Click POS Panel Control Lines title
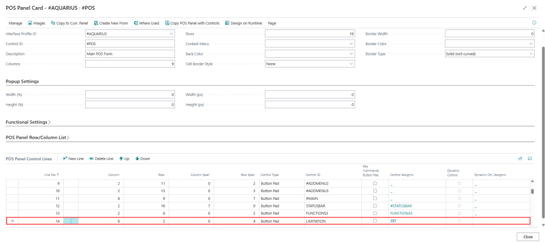Image resolution: width=545 pixels, height=245 pixels. click(x=29, y=158)
